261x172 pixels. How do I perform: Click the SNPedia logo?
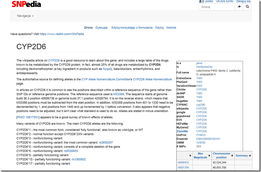point(26,4)
